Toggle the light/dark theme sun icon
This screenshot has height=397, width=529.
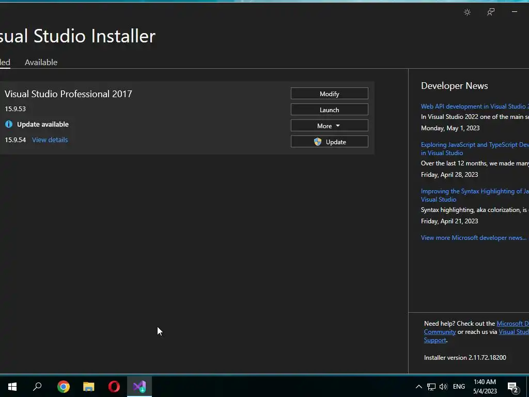[x=467, y=12]
